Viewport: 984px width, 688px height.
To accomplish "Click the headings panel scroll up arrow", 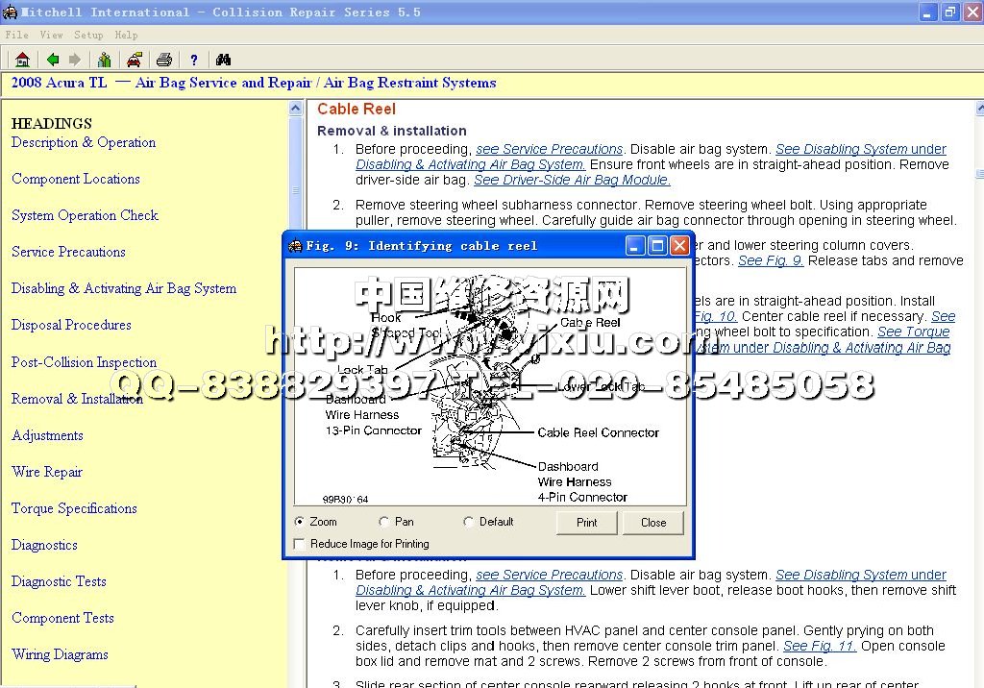I will (296, 109).
